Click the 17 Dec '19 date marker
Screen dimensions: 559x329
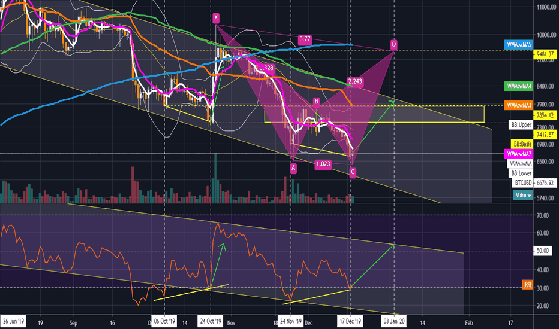click(350, 321)
